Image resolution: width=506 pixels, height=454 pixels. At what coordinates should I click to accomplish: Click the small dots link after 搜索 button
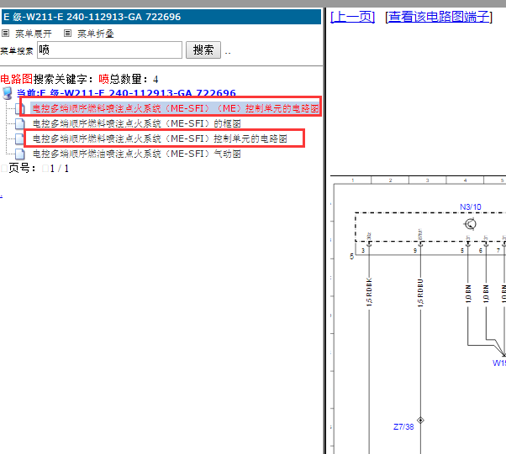coord(228,53)
